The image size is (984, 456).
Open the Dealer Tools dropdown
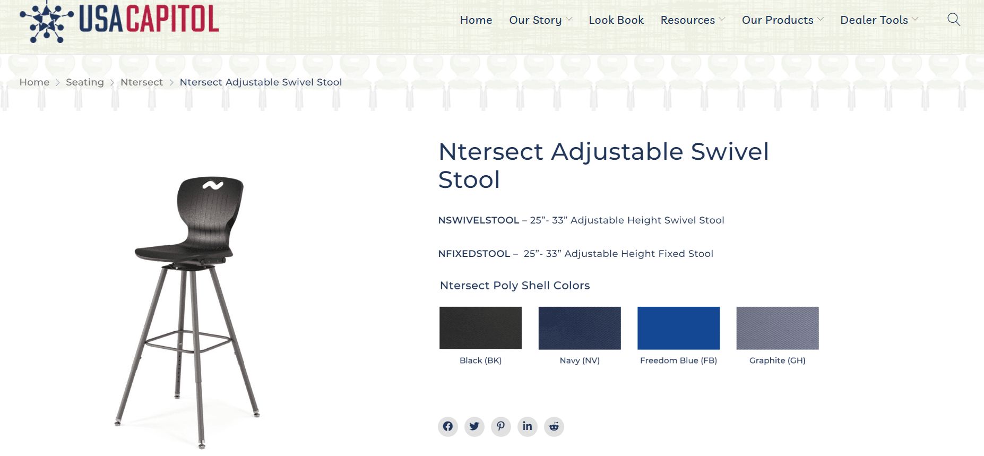pyautogui.click(x=878, y=20)
